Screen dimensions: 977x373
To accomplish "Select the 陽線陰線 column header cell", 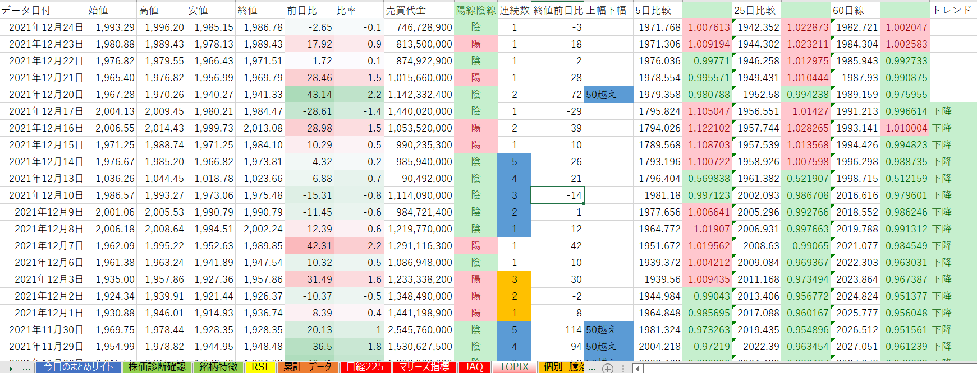I will pos(475,10).
